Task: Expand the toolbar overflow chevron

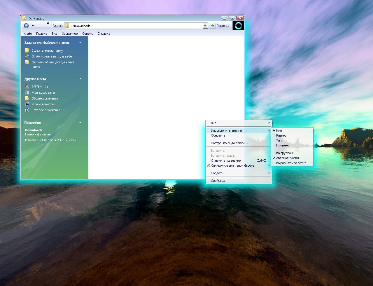Action: tap(48, 23)
